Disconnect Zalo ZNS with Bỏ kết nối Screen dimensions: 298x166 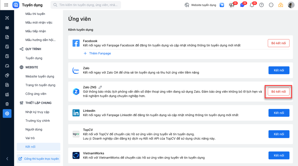click(x=278, y=92)
